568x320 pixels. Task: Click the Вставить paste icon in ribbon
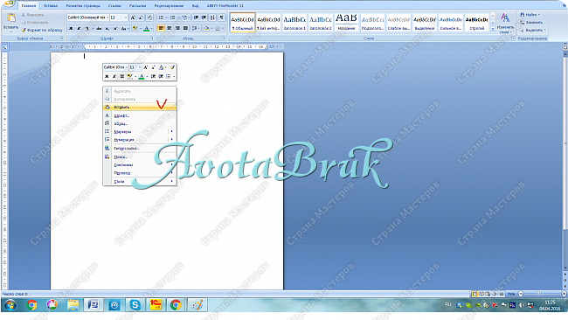10,18
